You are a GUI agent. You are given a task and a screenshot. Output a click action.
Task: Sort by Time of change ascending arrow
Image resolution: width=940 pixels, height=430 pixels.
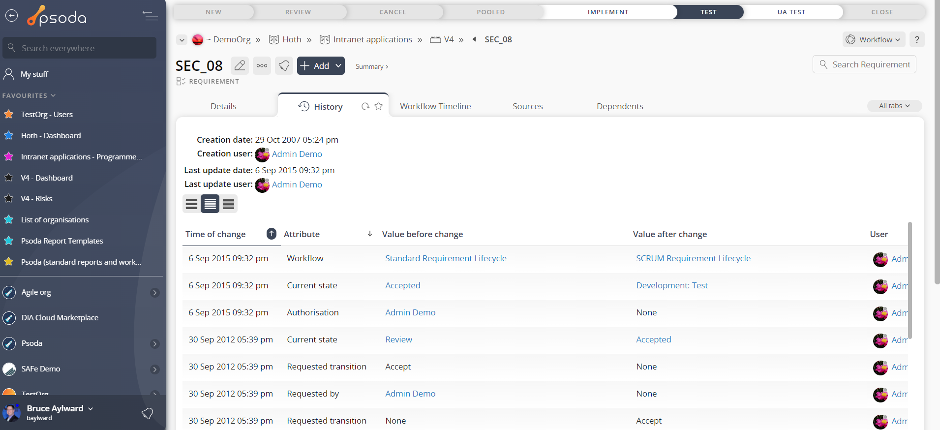(x=272, y=234)
